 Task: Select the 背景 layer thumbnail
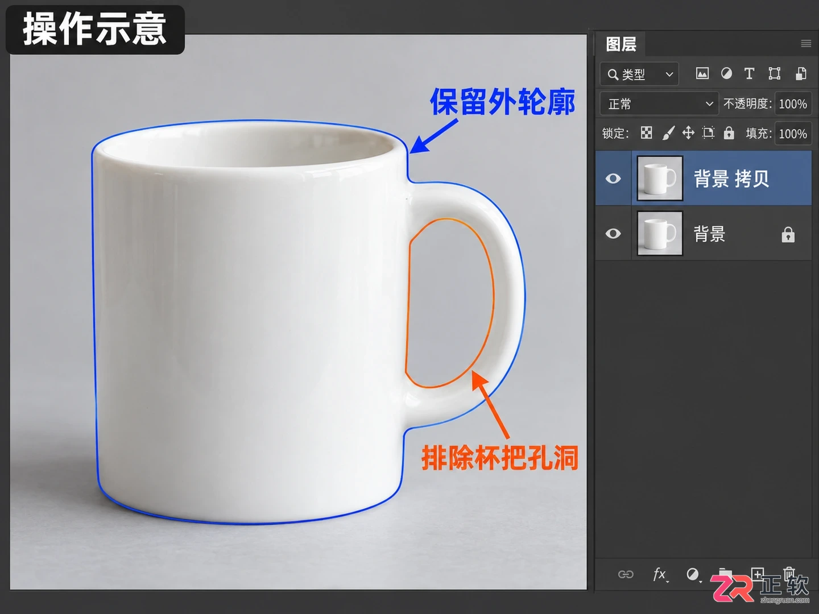[x=660, y=233]
